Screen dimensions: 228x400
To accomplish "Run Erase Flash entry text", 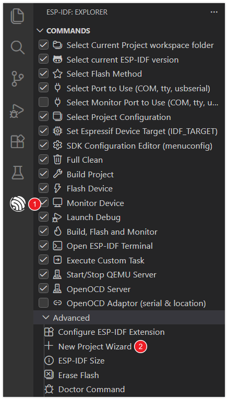I will coord(78,375).
